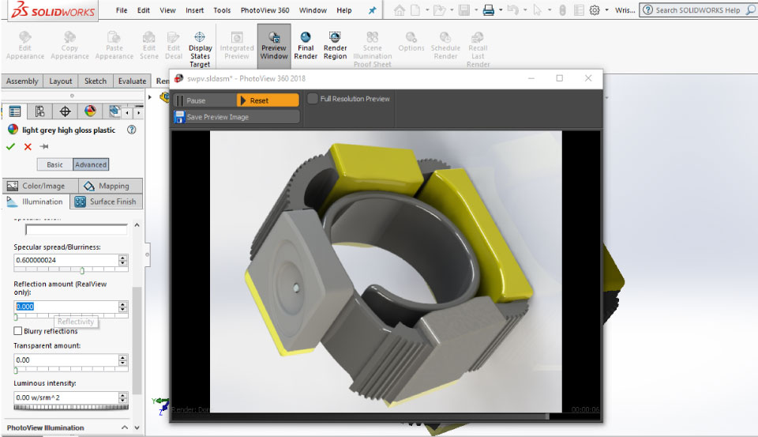Collapse the PhotoView Illumination section
758x437 pixels.
(x=125, y=428)
